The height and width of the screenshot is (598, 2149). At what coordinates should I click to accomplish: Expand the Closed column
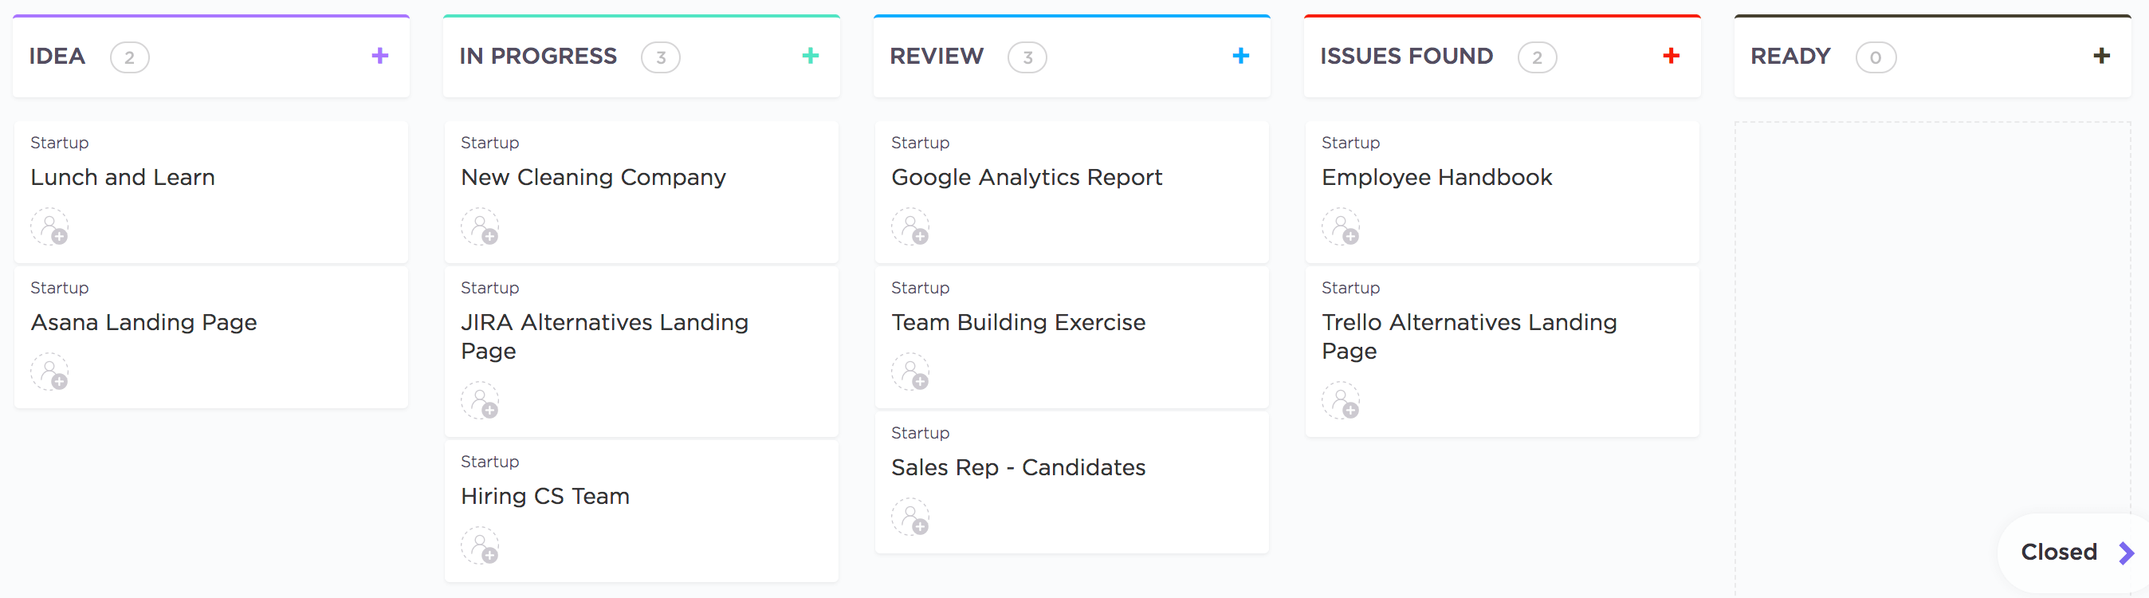click(2126, 552)
